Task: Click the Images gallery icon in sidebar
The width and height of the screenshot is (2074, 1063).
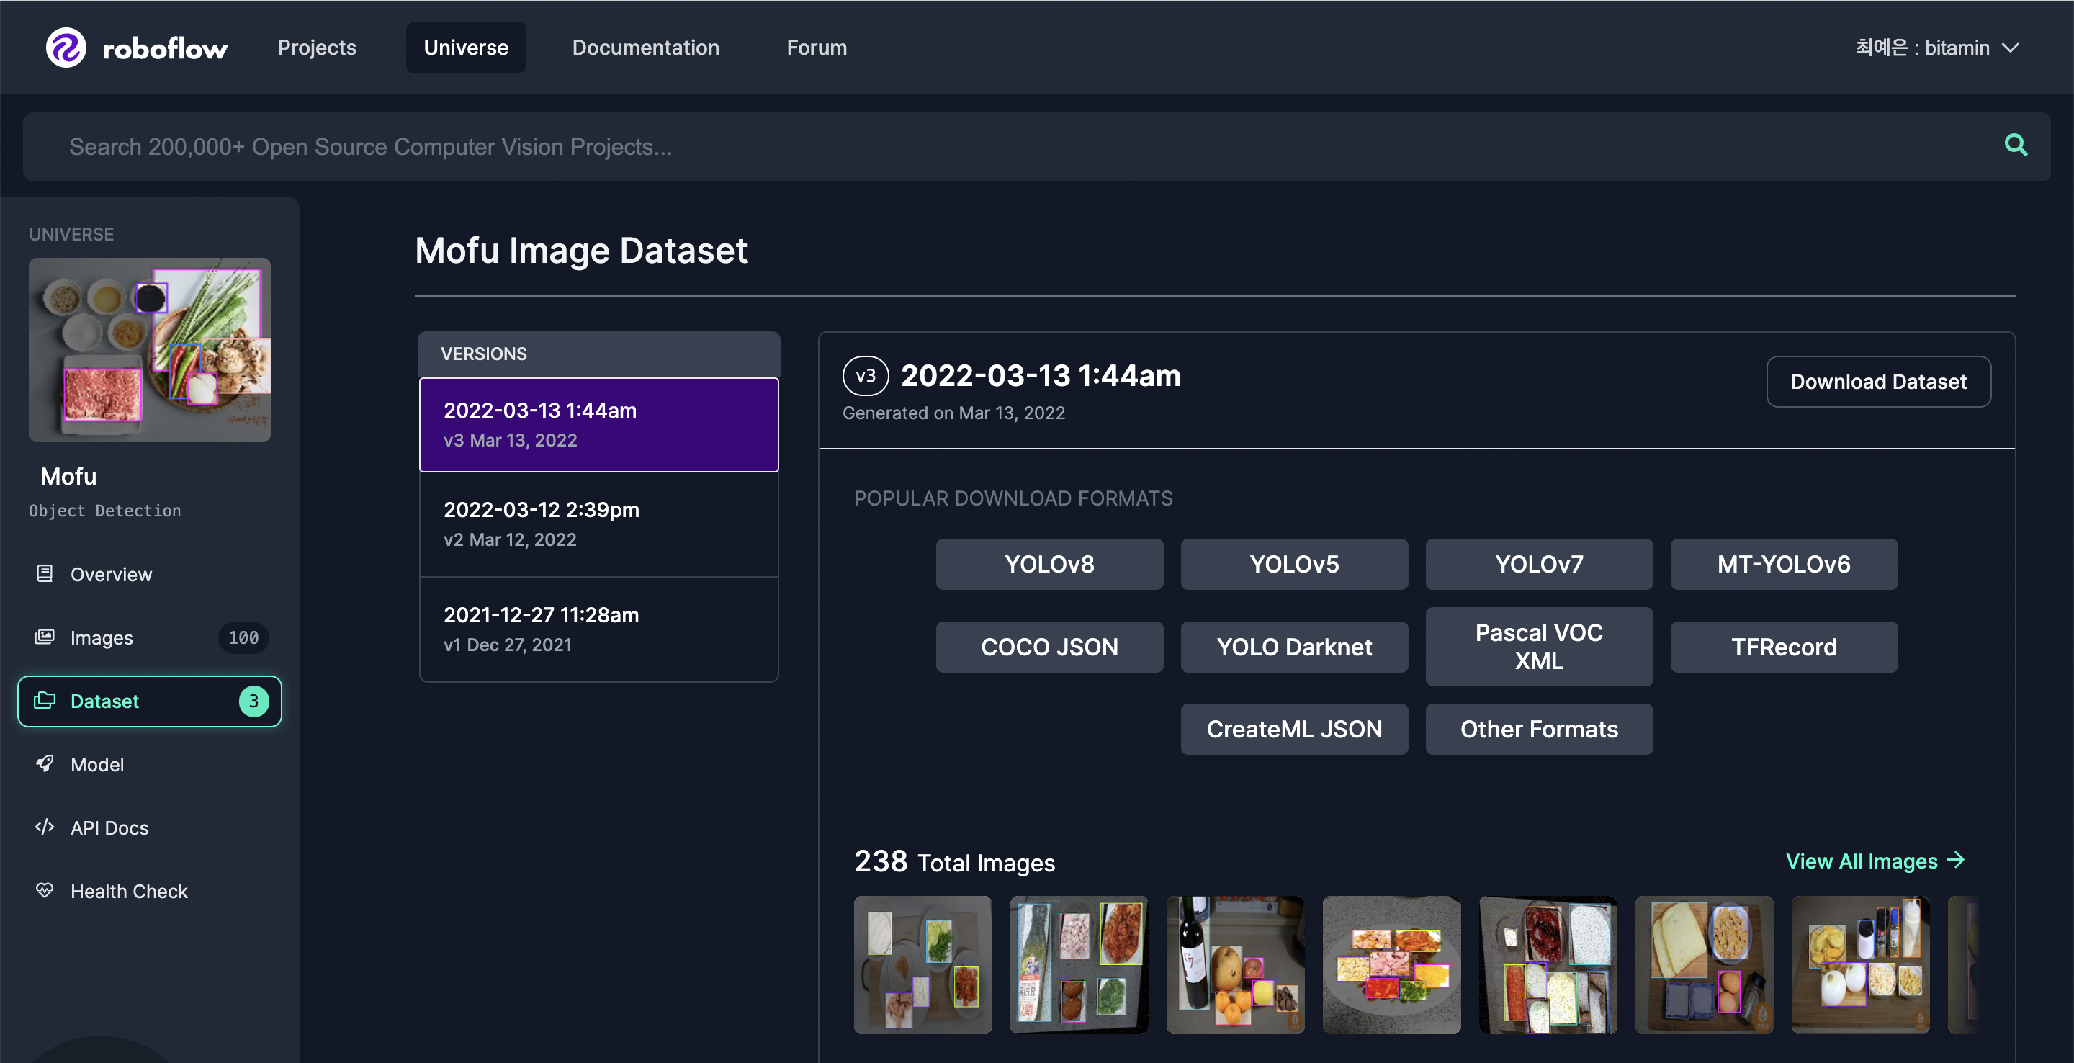Action: point(44,637)
